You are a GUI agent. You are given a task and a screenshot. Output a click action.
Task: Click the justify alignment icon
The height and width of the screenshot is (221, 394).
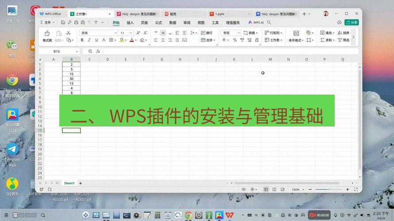click(178, 40)
